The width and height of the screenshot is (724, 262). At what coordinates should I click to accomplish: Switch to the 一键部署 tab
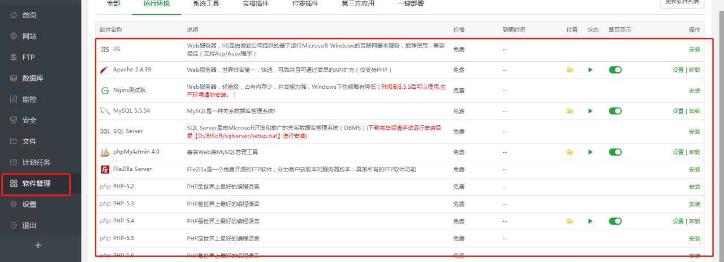click(x=410, y=4)
